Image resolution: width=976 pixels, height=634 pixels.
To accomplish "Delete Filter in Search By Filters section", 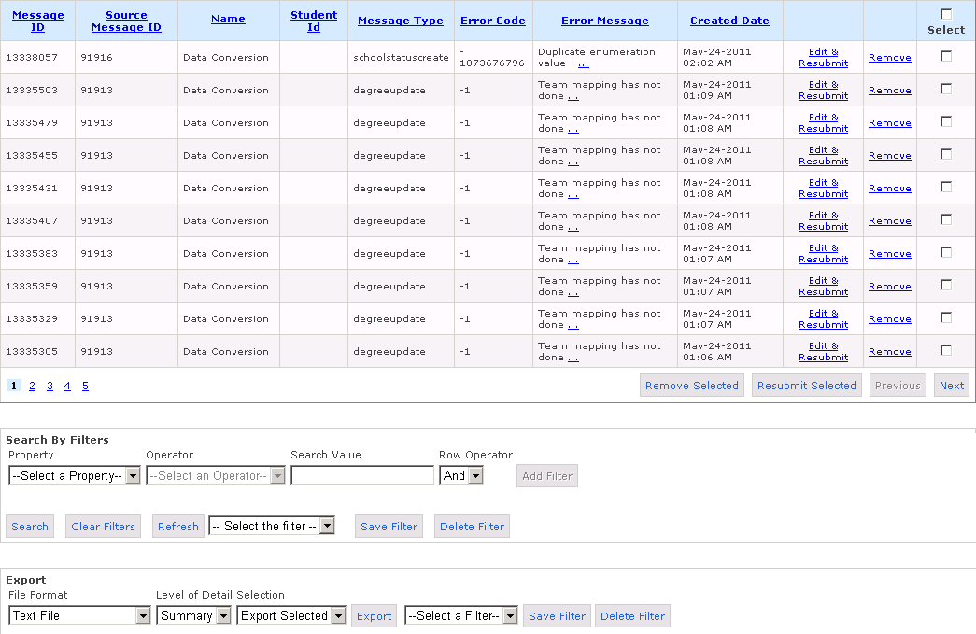I will pos(472,527).
